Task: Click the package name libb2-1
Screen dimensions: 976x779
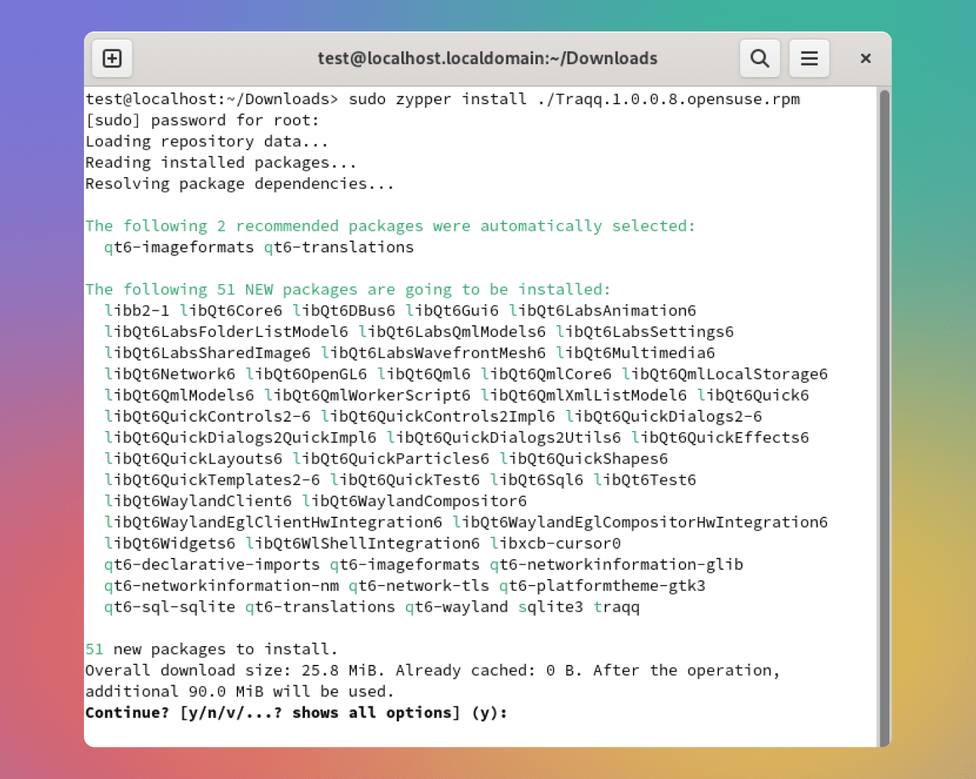Action: click(x=136, y=311)
